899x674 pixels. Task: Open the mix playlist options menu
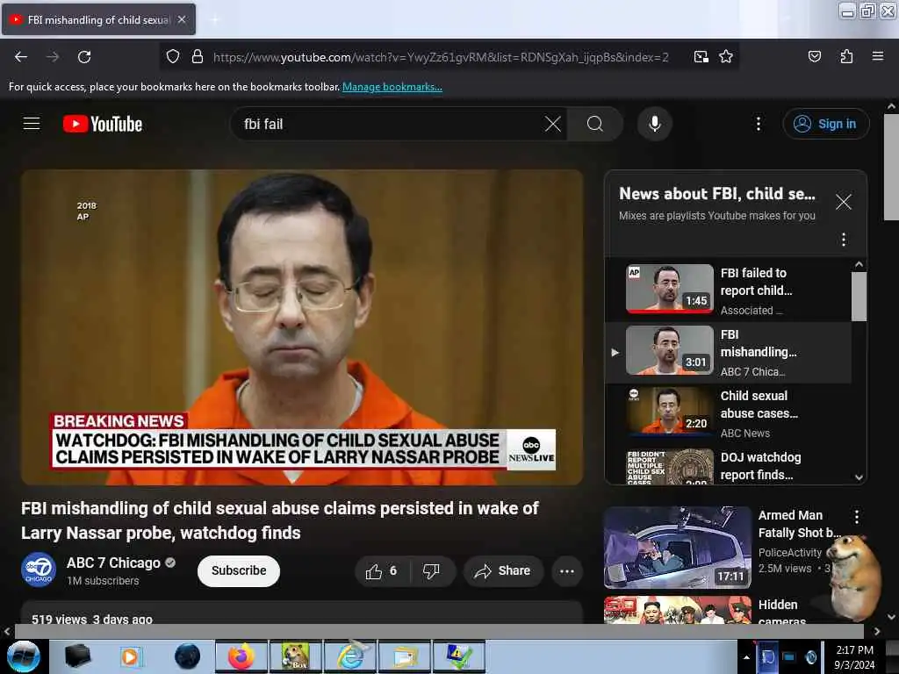coord(843,239)
